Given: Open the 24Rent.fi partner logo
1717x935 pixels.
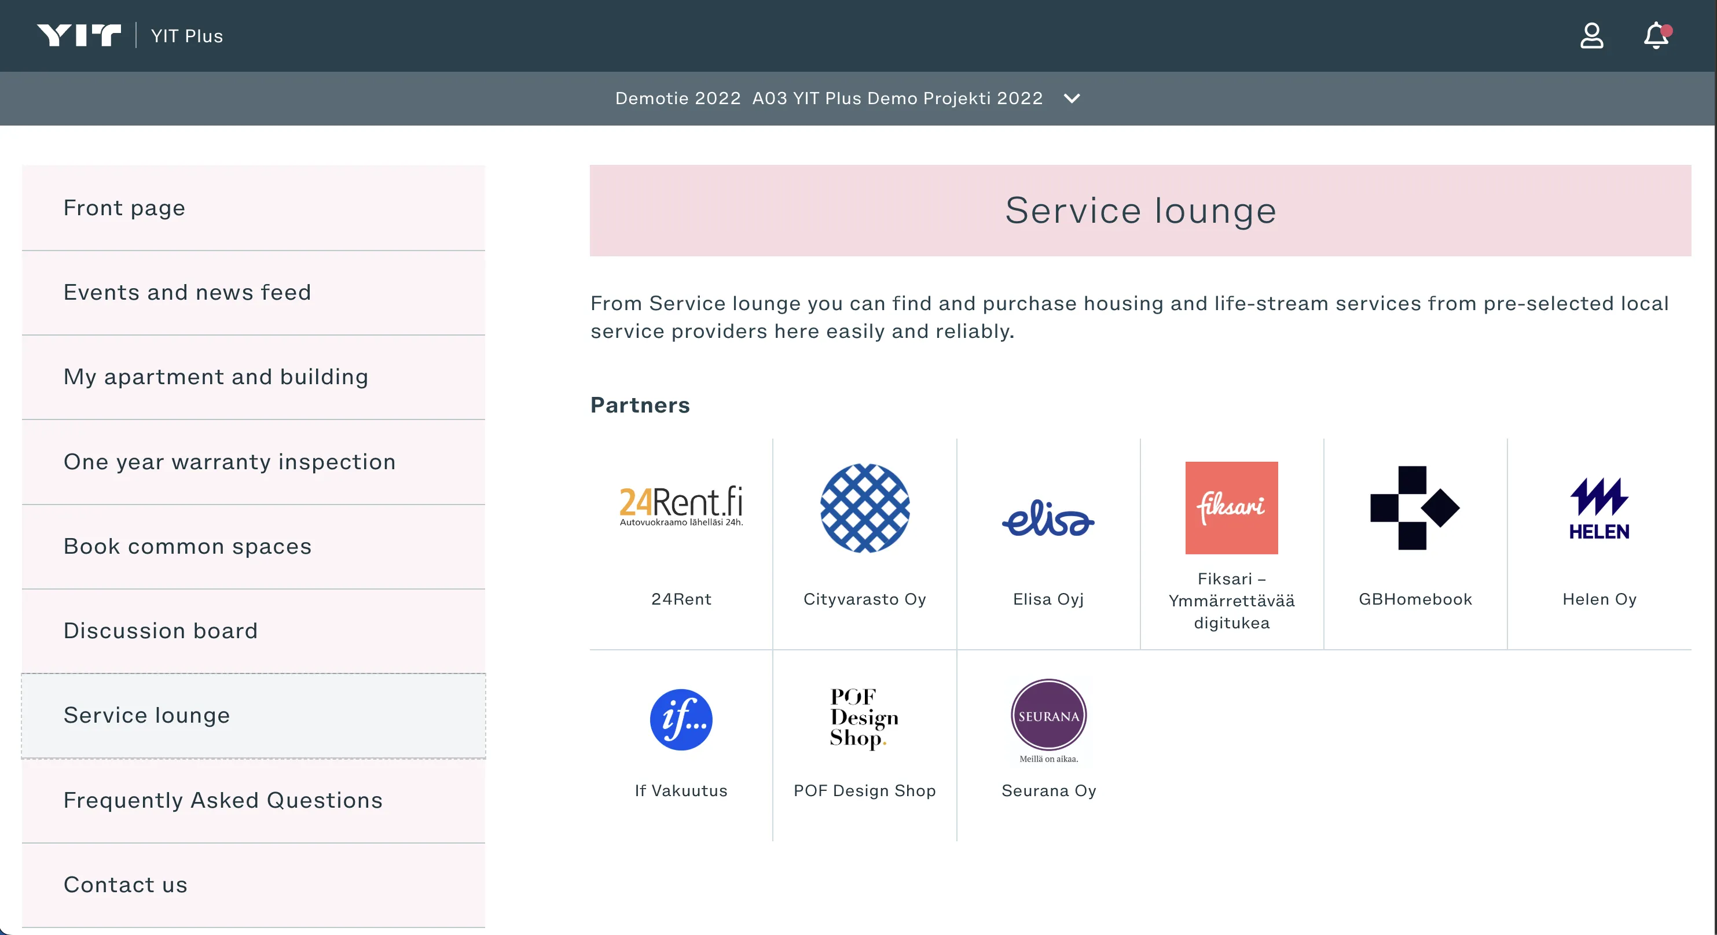Looking at the screenshot, I should (x=681, y=507).
